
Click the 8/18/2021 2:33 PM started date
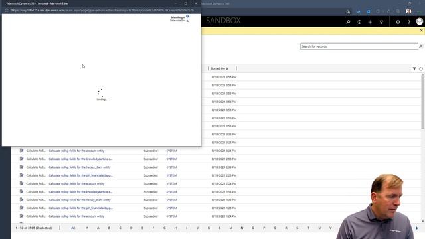click(x=224, y=167)
